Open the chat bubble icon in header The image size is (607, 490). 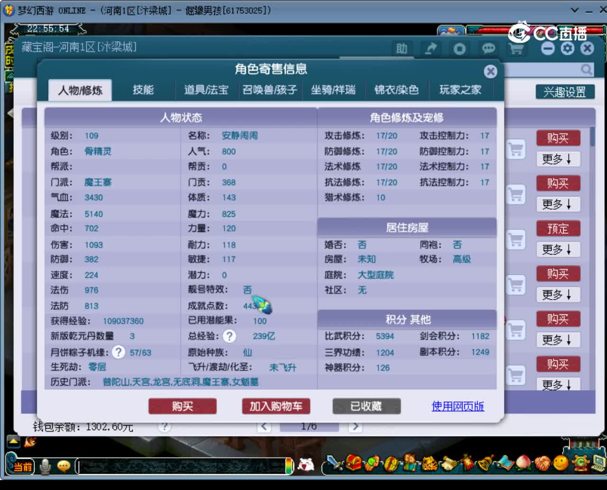click(488, 48)
